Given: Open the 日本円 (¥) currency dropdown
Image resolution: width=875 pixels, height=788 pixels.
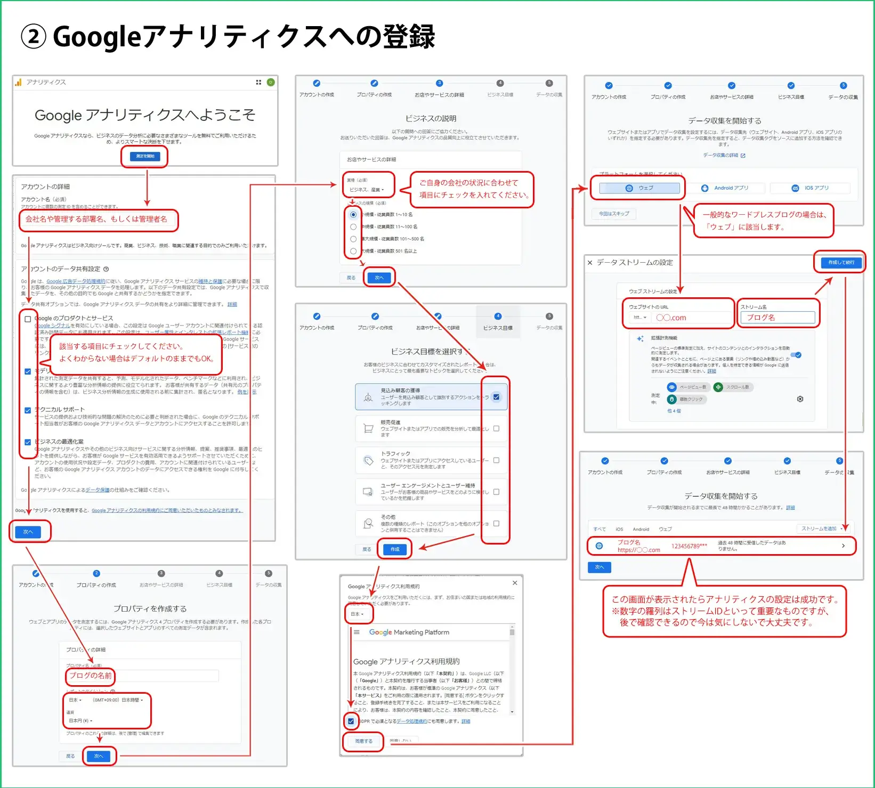Looking at the screenshot, I should (x=80, y=721).
